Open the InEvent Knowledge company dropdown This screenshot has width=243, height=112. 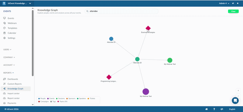(x=19, y=3)
